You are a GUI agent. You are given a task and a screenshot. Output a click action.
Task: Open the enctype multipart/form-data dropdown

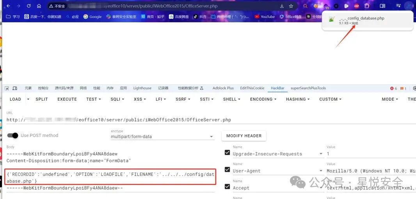coord(162,137)
